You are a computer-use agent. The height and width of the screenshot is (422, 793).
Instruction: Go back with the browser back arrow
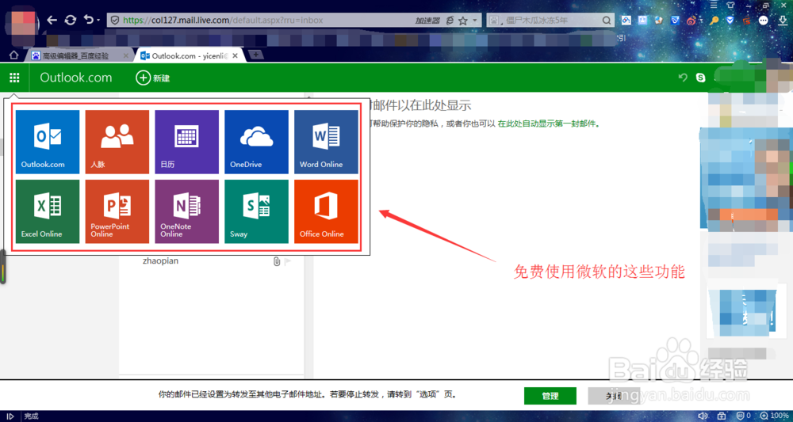[52, 21]
